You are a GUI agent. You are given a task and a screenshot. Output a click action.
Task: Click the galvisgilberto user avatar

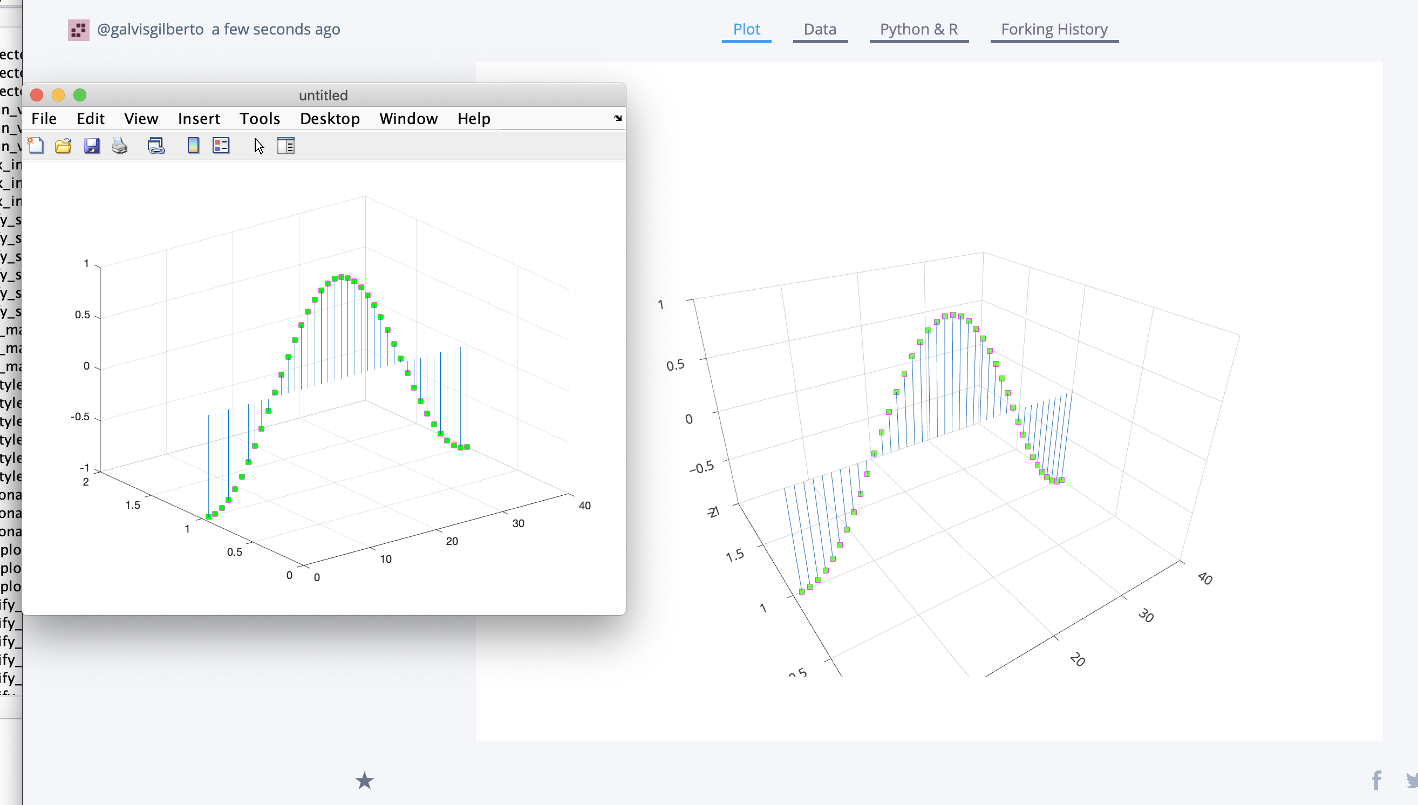point(78,30)
